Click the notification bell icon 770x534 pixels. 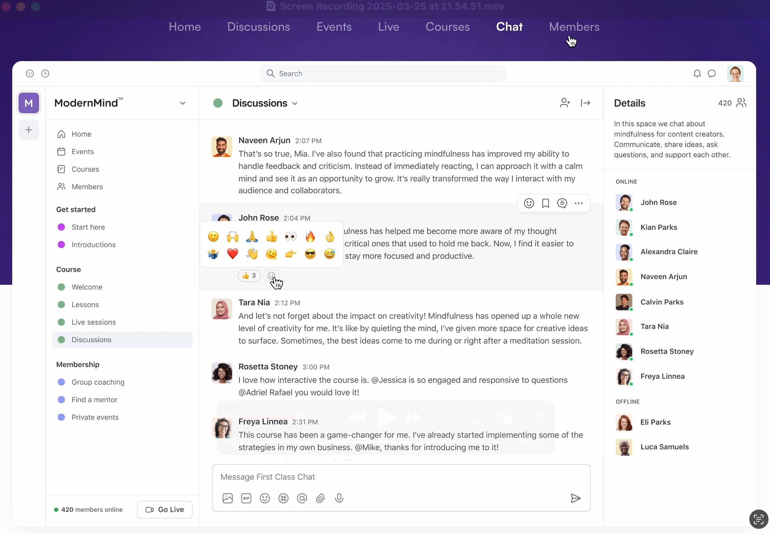697,74
